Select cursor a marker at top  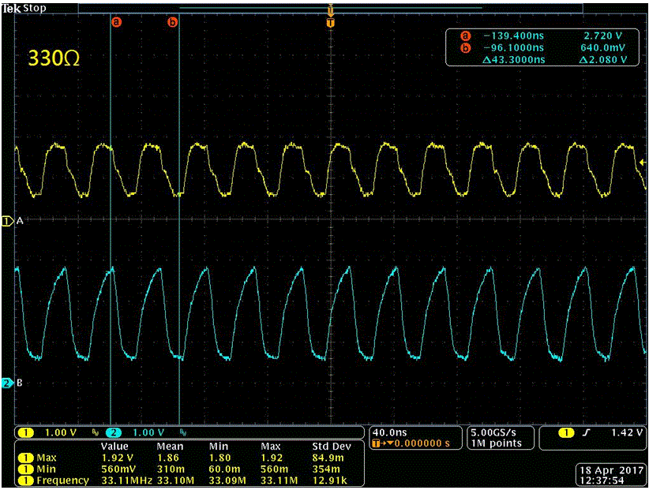pyautogui.click(x=117, y=21)
